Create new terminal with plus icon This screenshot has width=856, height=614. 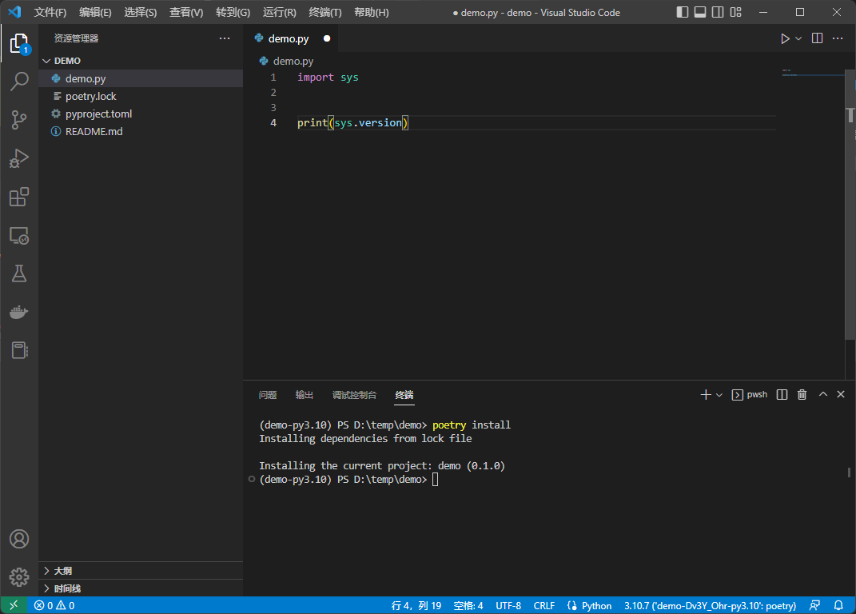[705, 394]
